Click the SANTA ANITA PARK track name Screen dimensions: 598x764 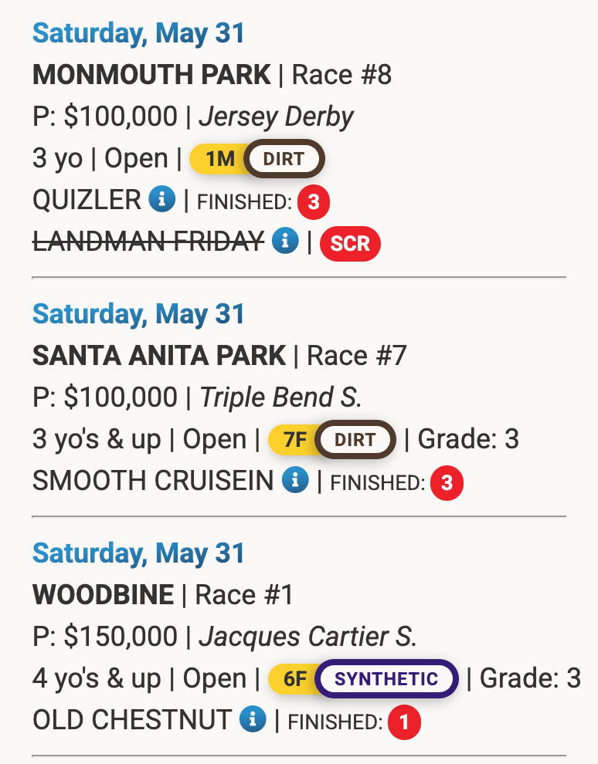coord(159,356)
